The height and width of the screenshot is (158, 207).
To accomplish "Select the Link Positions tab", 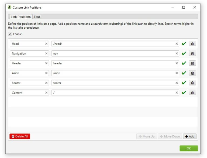I will 20,17.
